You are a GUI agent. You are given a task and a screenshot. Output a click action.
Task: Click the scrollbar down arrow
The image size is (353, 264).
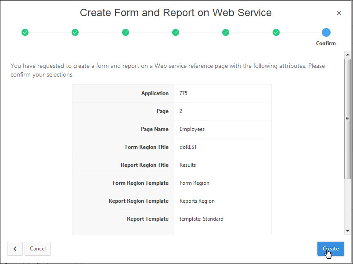point(348,231)
